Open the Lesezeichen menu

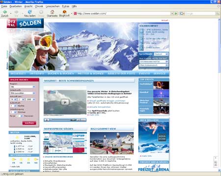53,6
